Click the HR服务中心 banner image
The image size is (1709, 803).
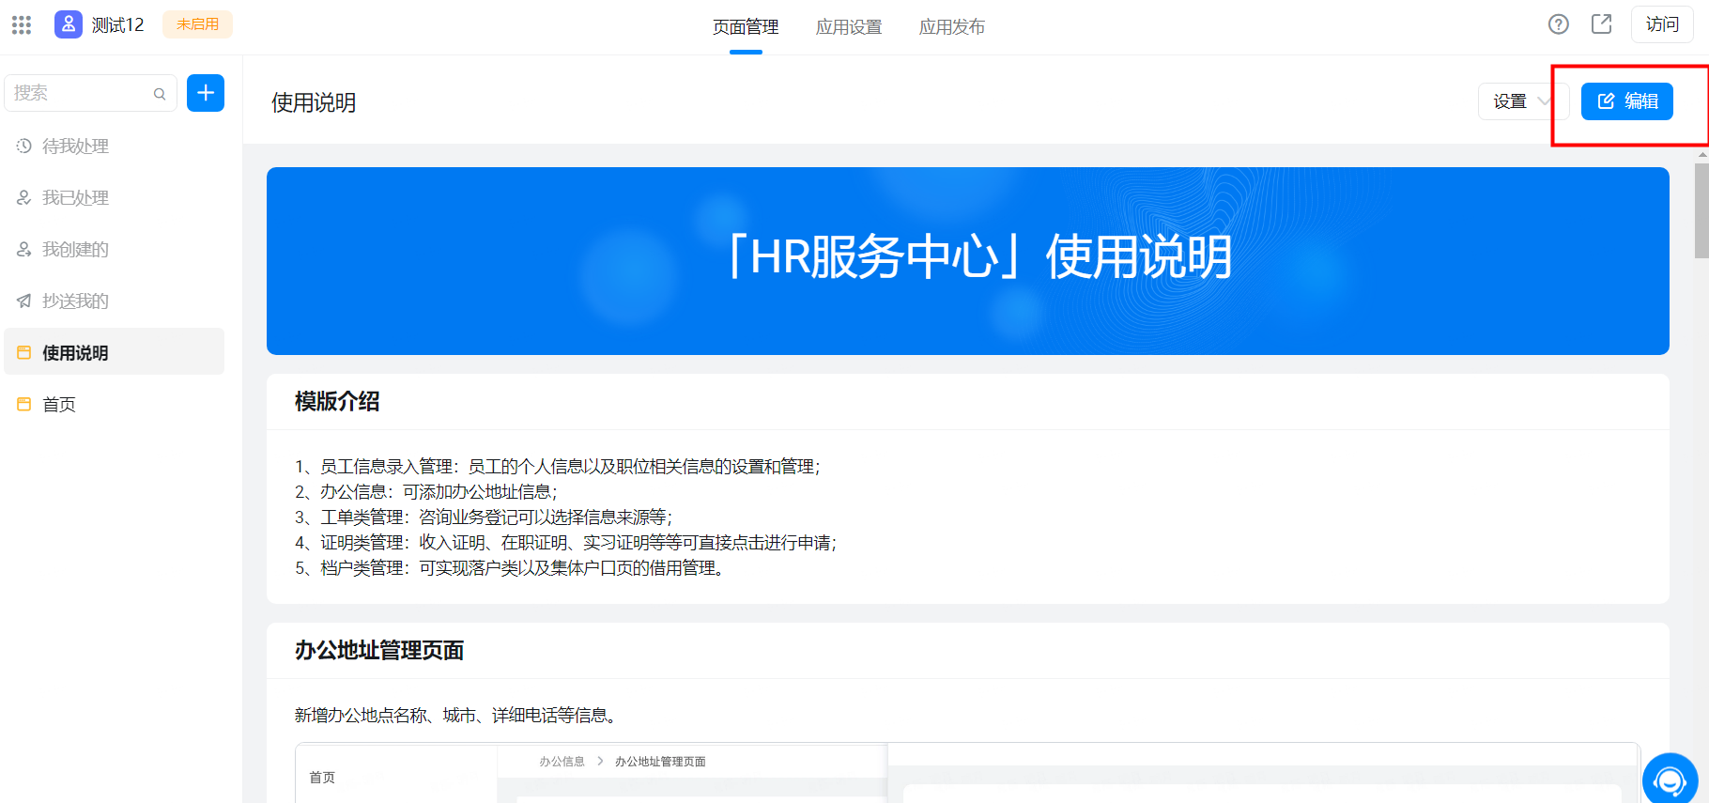tap(968, 261)
